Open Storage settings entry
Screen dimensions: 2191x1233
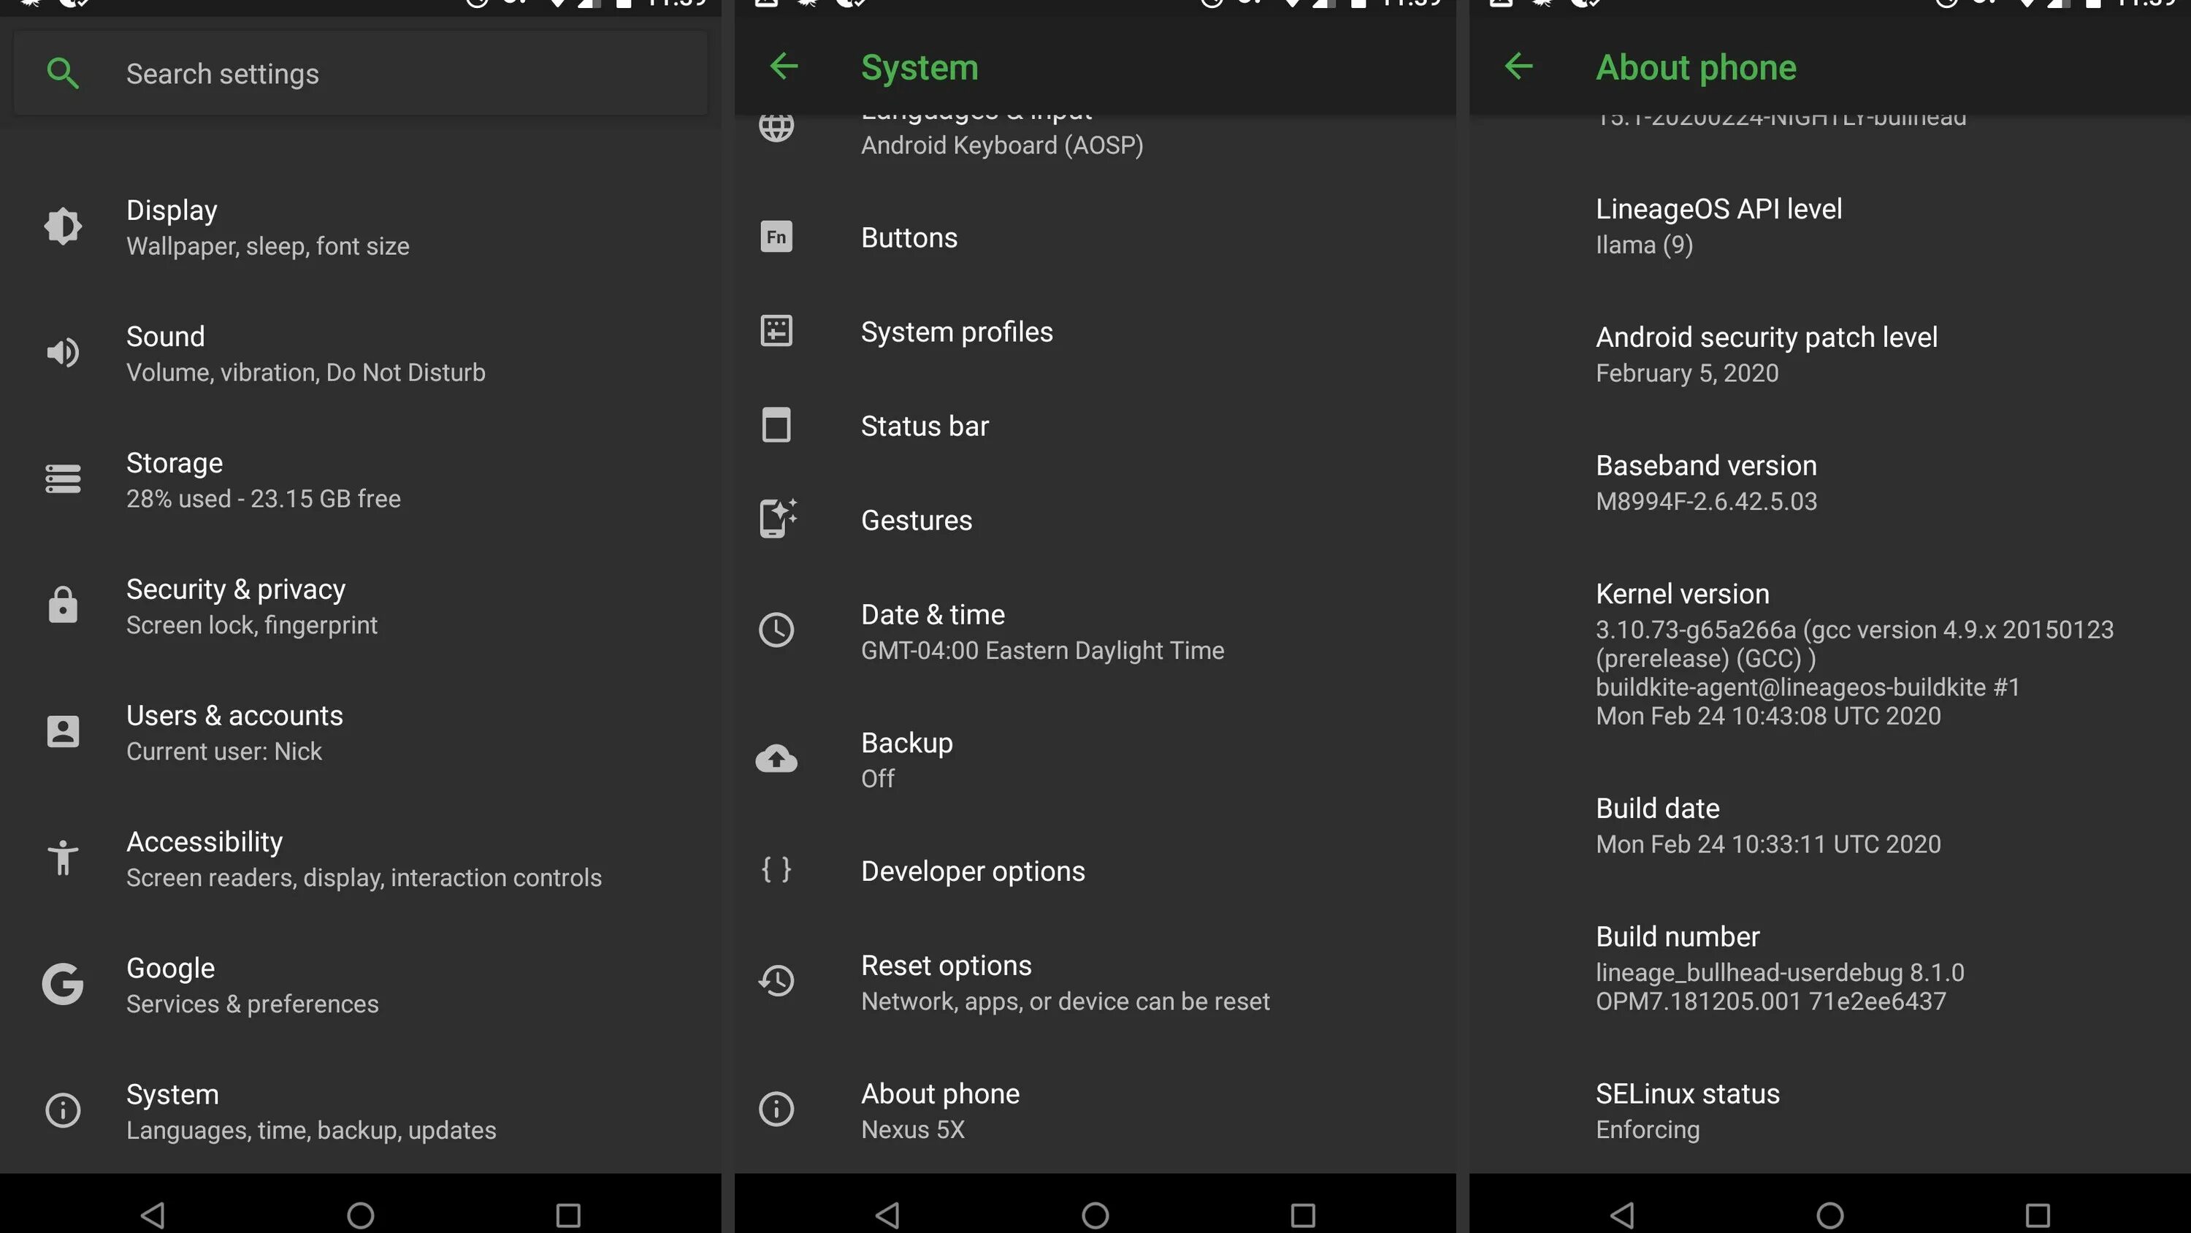(361, 480)
